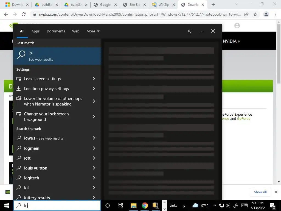Close the Windows search panel
281x211 pixels.
[213, 31]
